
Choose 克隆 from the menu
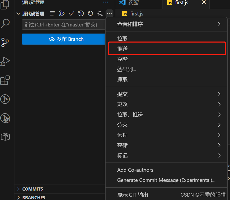[166, 59]
